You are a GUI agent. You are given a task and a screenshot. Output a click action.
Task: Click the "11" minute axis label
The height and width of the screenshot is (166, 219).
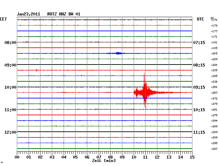[x=145, y=157]
